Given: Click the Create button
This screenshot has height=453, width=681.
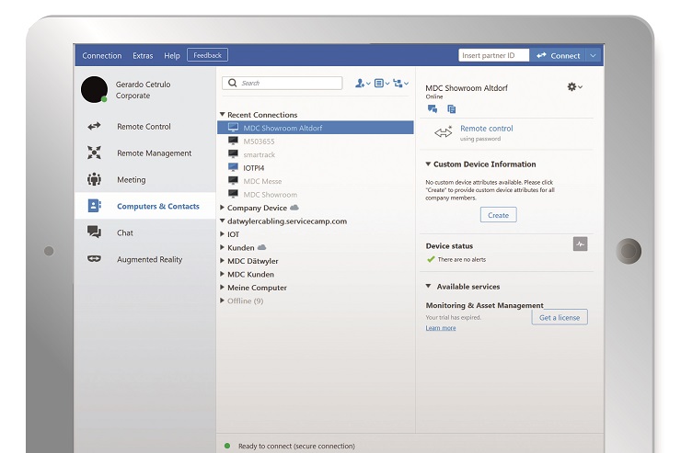Looking at the screenshot, I should (x=498, y=215).
